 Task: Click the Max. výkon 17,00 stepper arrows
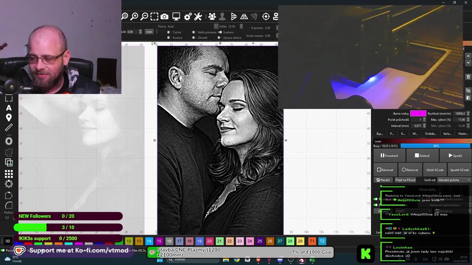coord(469,120)
